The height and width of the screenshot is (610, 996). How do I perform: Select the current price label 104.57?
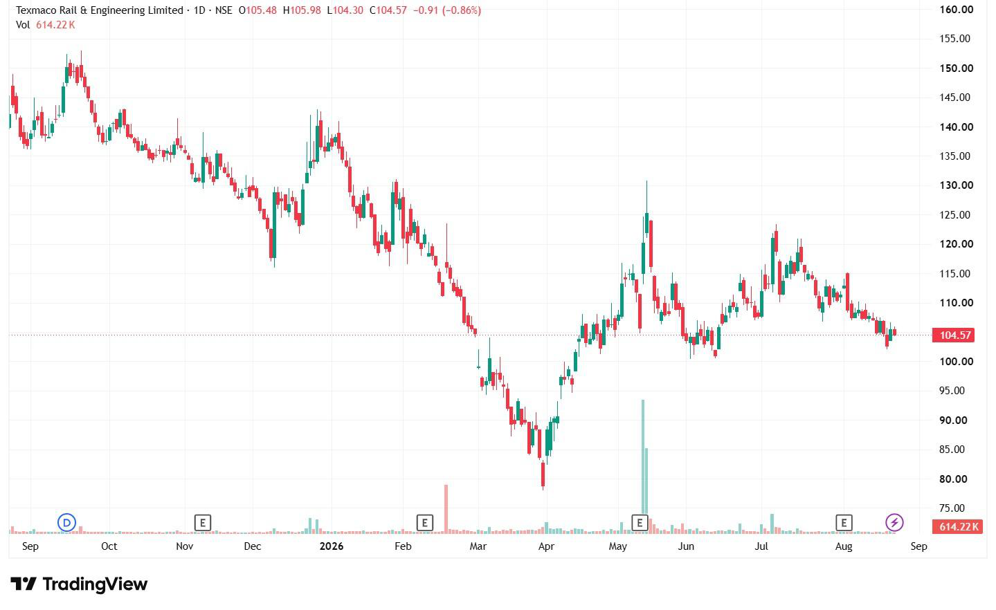point(954,335)
